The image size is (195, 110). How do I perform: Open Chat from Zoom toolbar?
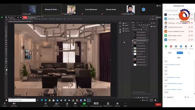pos(75,105)
